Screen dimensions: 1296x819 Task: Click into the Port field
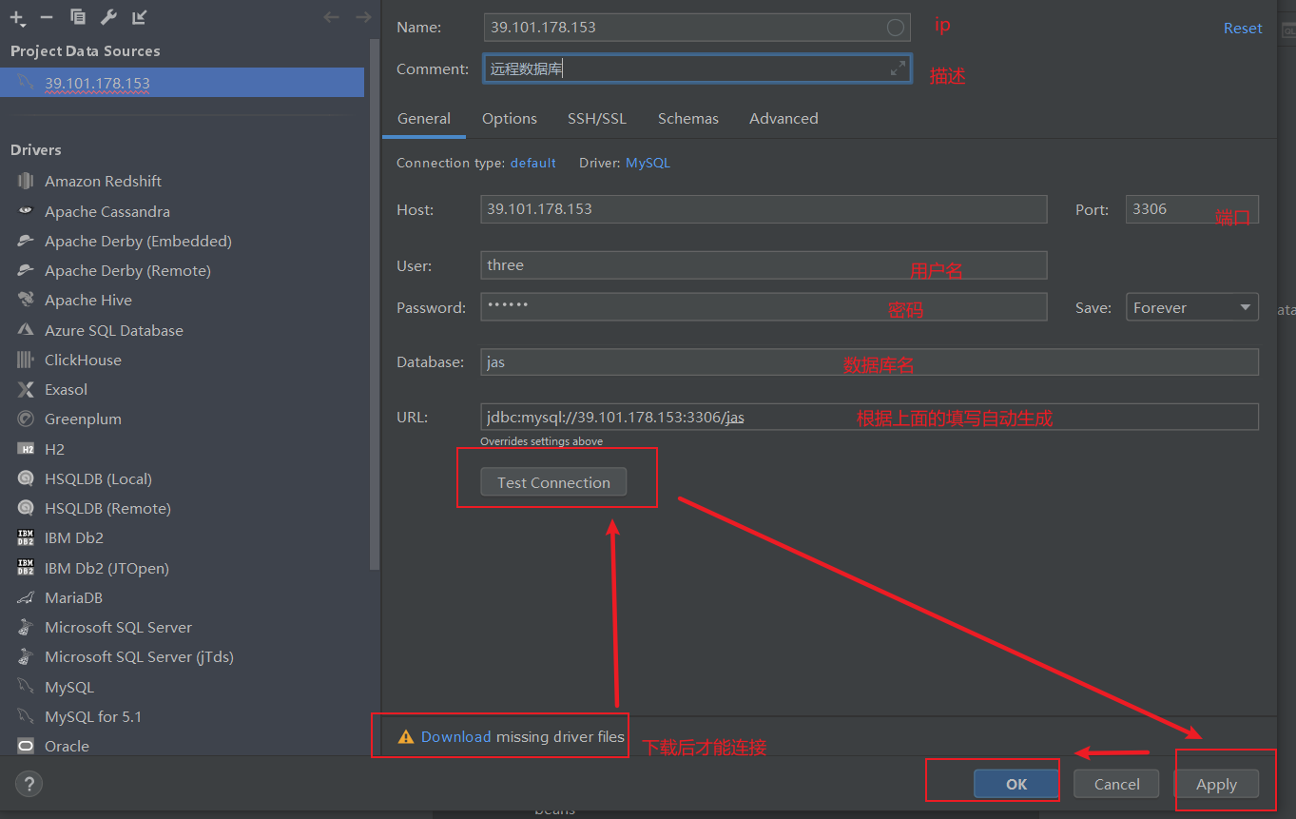(1192, 209)
